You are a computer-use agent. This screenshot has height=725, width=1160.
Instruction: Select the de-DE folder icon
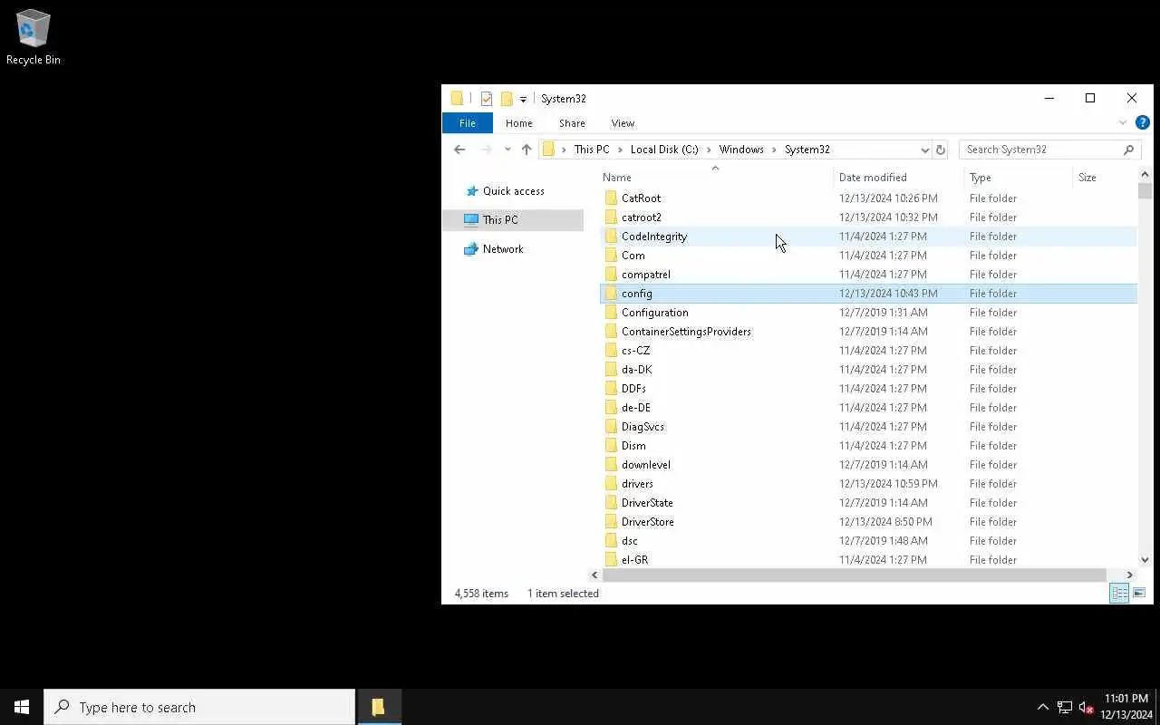[x=612, y=408]
